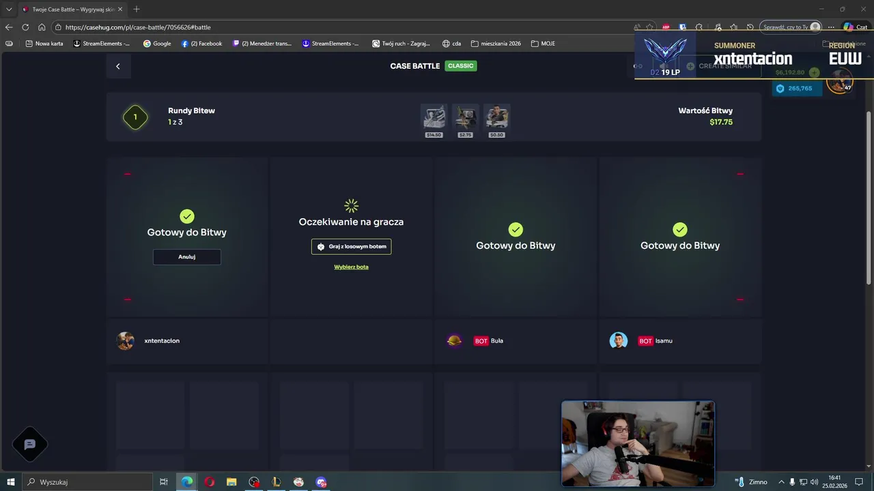The image size is (874, 491).
Task: Open Task View in taskbar
Action: tap(164, 482)
